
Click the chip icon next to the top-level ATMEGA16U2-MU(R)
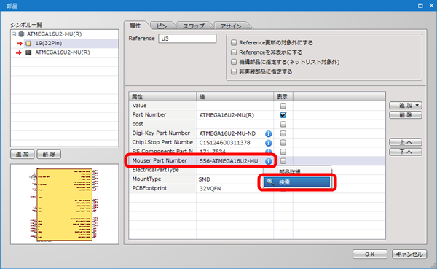[x=21, y=34]
